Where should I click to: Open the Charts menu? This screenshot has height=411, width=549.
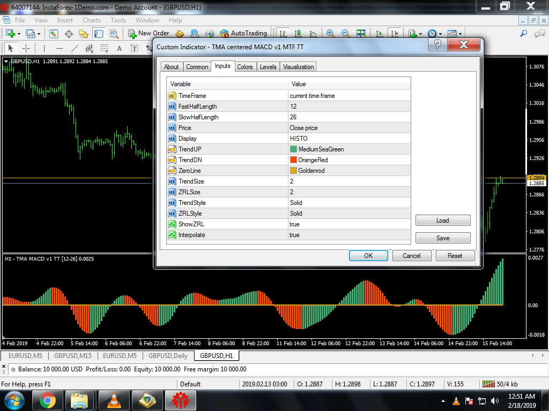[x=91, y=20]
